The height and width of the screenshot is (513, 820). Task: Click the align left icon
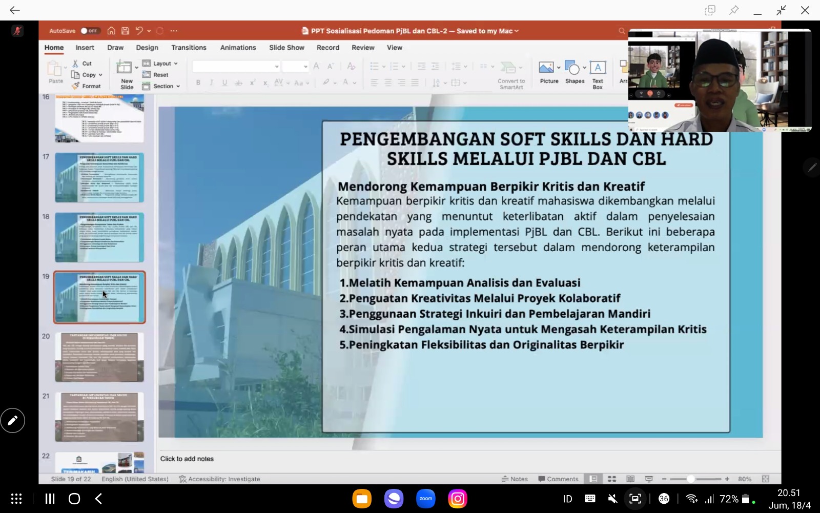[x=375, y=83]
